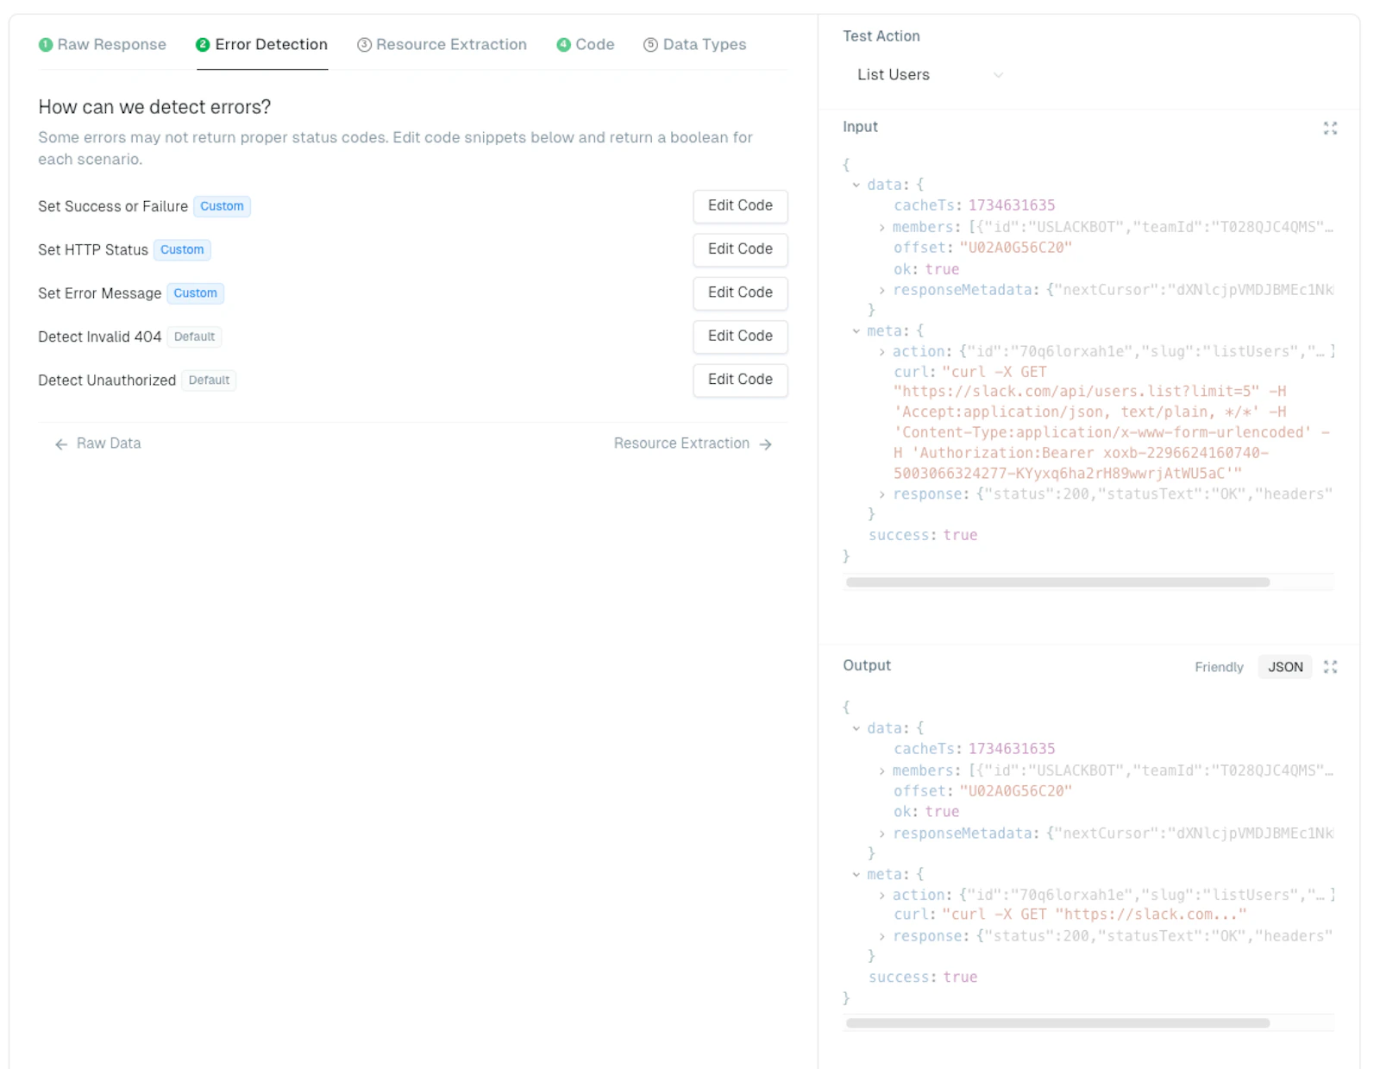Expand the members array in Output
This screenshot has width=1380, height=1069.
[881, 771]
